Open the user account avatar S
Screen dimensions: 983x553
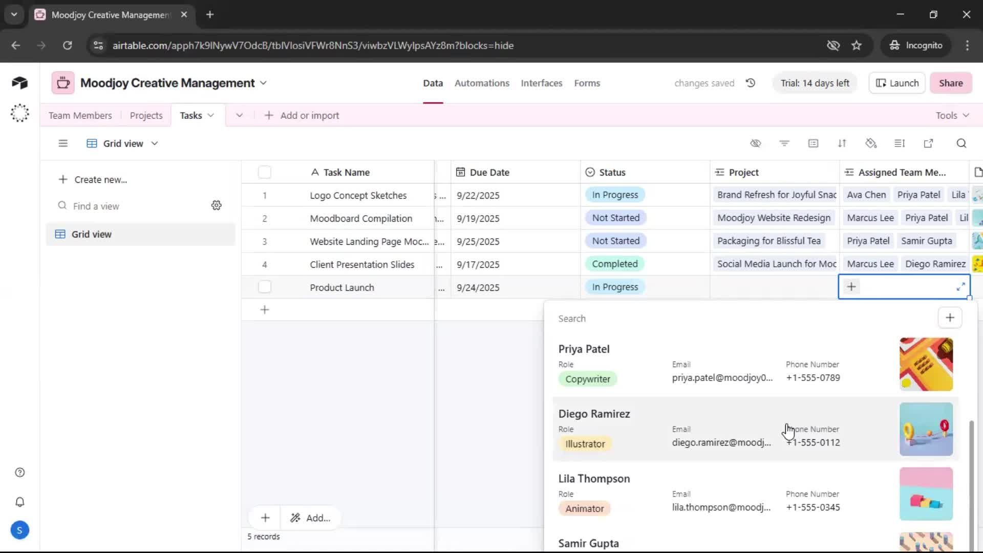[x=19, y=530]
